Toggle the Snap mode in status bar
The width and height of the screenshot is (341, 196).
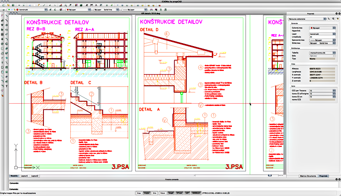click(x=139, y=193)
